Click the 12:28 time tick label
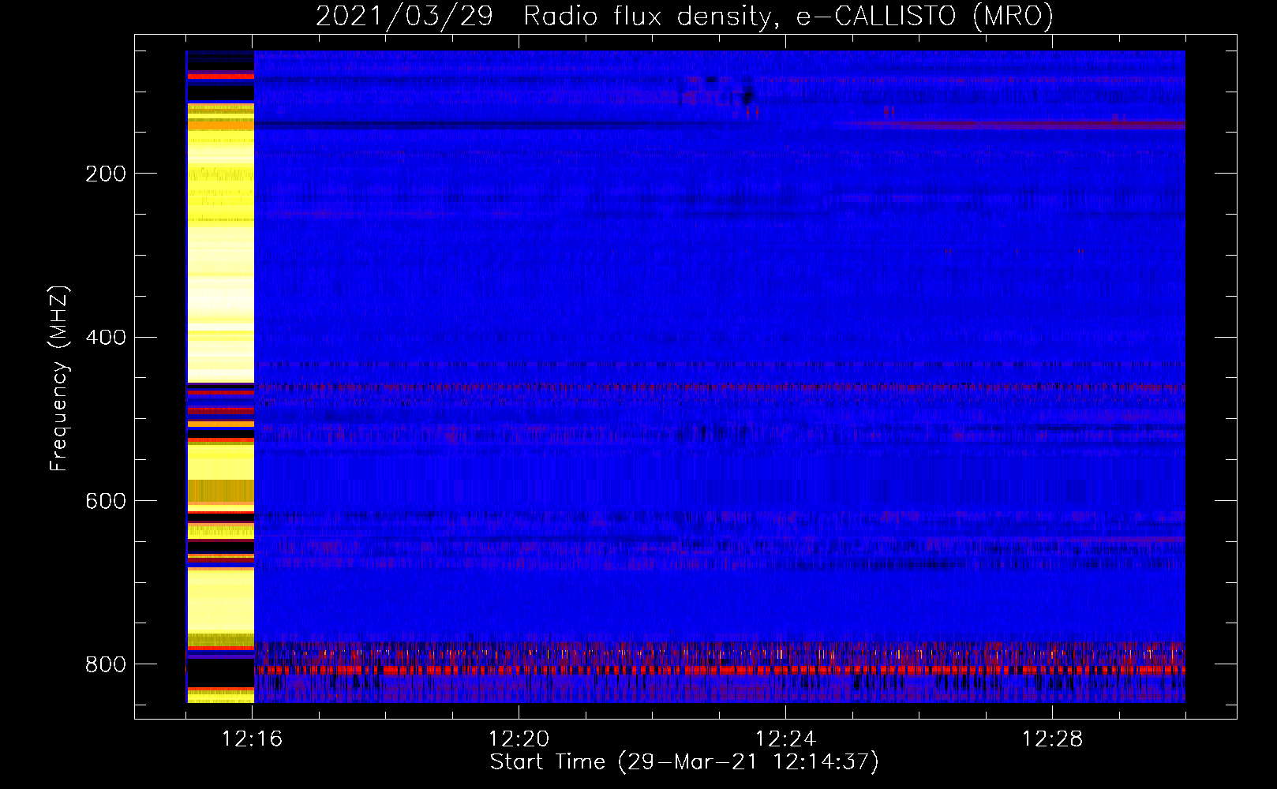The width and height of the screenshot is (1277, 789). (x=1052, y=739)
